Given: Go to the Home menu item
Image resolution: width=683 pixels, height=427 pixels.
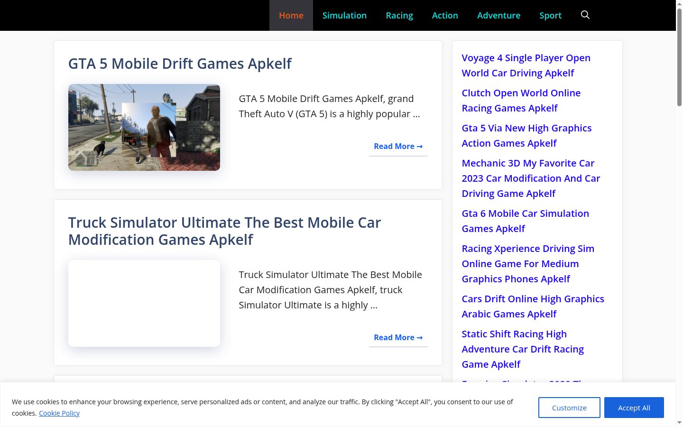Looking at the screenshot, I should (291, 15).
